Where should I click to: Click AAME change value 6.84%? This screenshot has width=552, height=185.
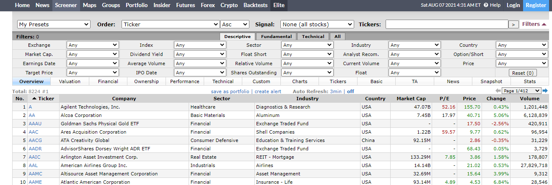(501, 182)
